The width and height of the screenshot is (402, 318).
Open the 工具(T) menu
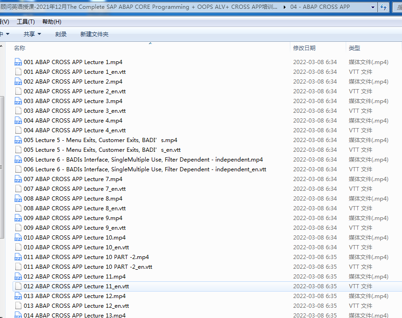point(26,22)
